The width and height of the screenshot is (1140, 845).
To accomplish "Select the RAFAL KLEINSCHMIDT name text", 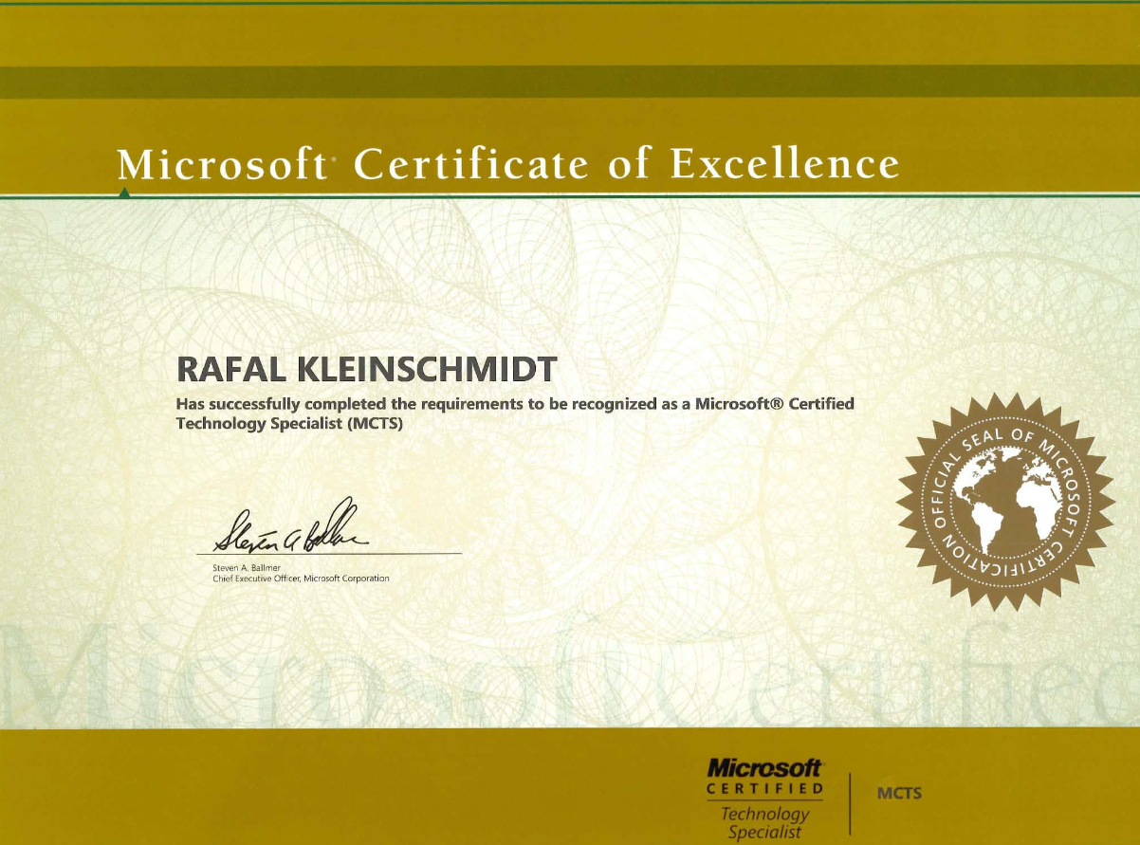I will tap(366, 368).
